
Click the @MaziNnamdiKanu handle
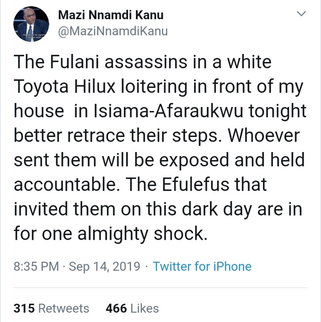coord(113,32)
